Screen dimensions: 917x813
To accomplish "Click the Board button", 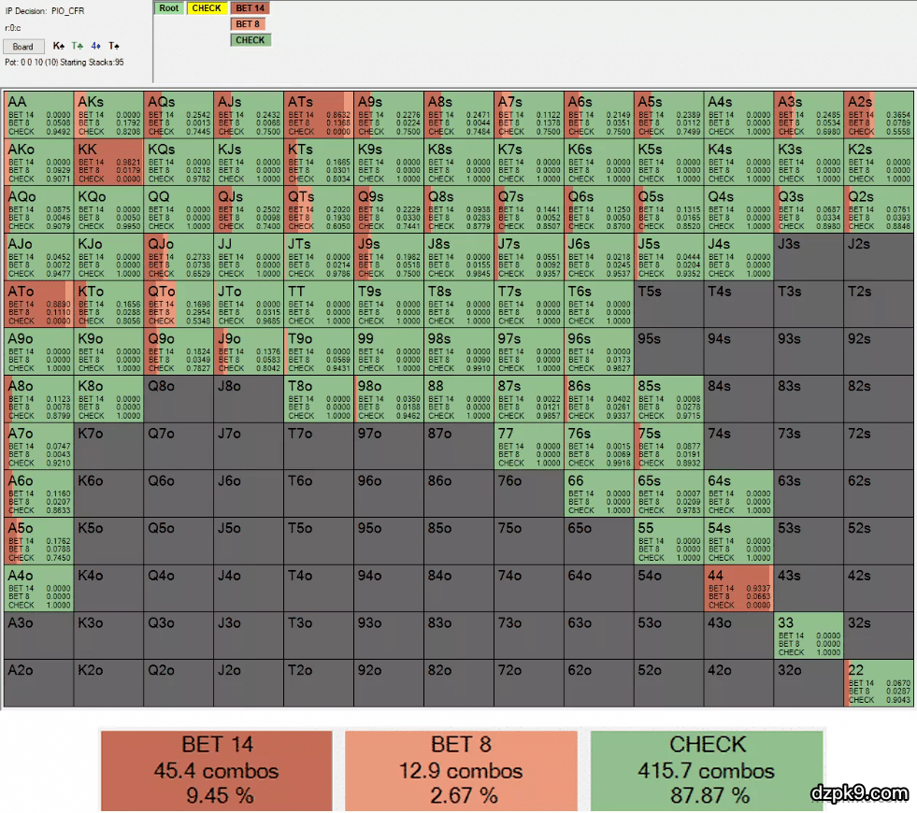I will pyautogui.click(x=23, y=46).
